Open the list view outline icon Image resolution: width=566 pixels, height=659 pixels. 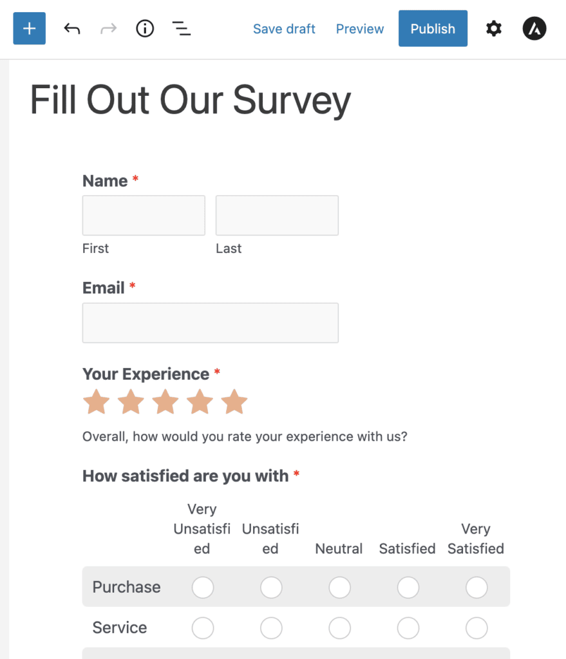182,29
